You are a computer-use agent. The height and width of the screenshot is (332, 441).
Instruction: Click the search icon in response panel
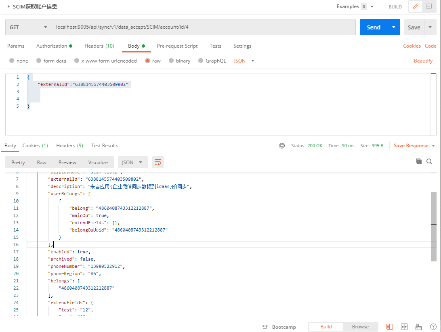click(x=429, y=161)
